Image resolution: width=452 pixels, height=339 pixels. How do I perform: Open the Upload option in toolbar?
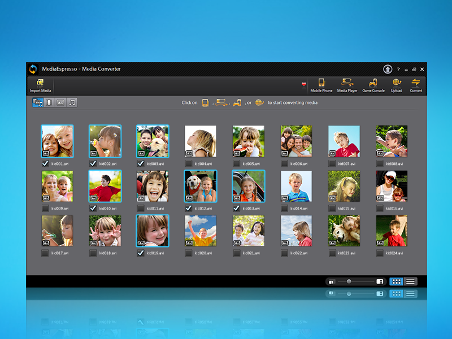(x=397, y=86)
